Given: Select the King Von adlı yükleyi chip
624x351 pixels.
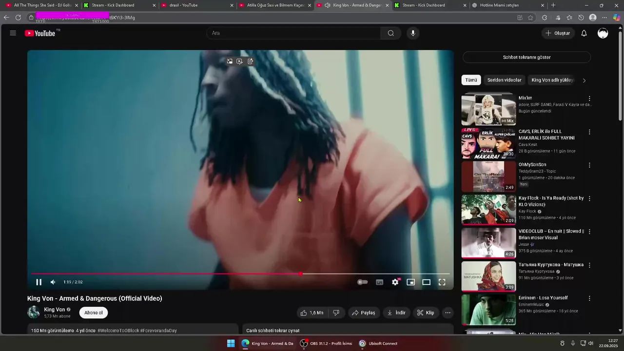Looking at the screenshot, I should point(552,80).
